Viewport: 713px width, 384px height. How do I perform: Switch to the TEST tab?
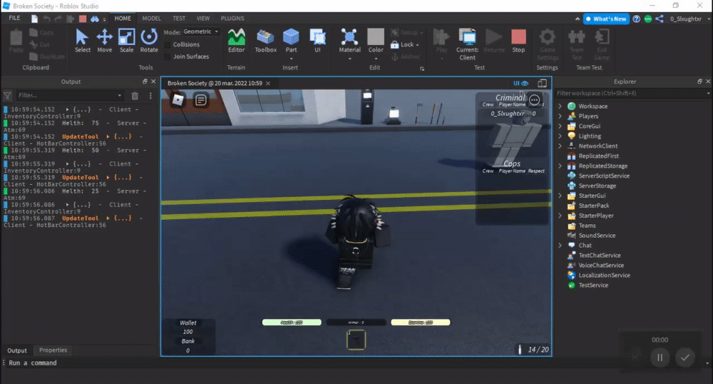[x=179, y=18]
